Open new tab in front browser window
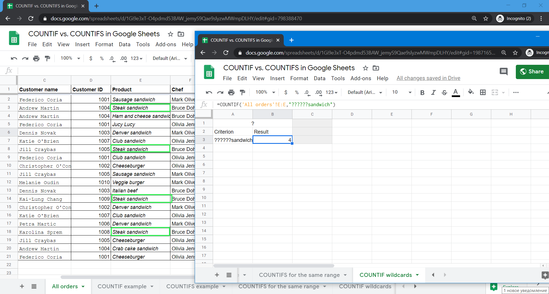549x294 pixels. coord(291,40)
